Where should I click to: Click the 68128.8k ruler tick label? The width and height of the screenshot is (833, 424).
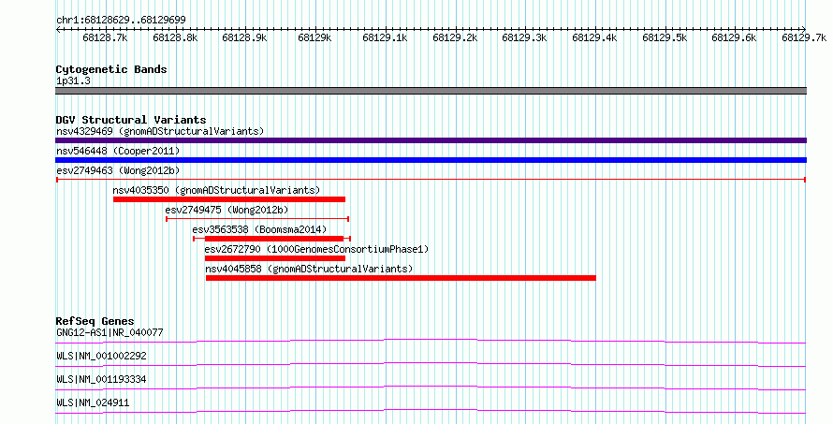[x=175, y=38]
